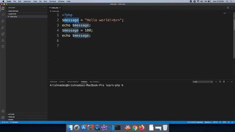Open Firefox from the Dock
Image resolution: width=235 pixels, height=132 pixels.
tap(141, 128)
